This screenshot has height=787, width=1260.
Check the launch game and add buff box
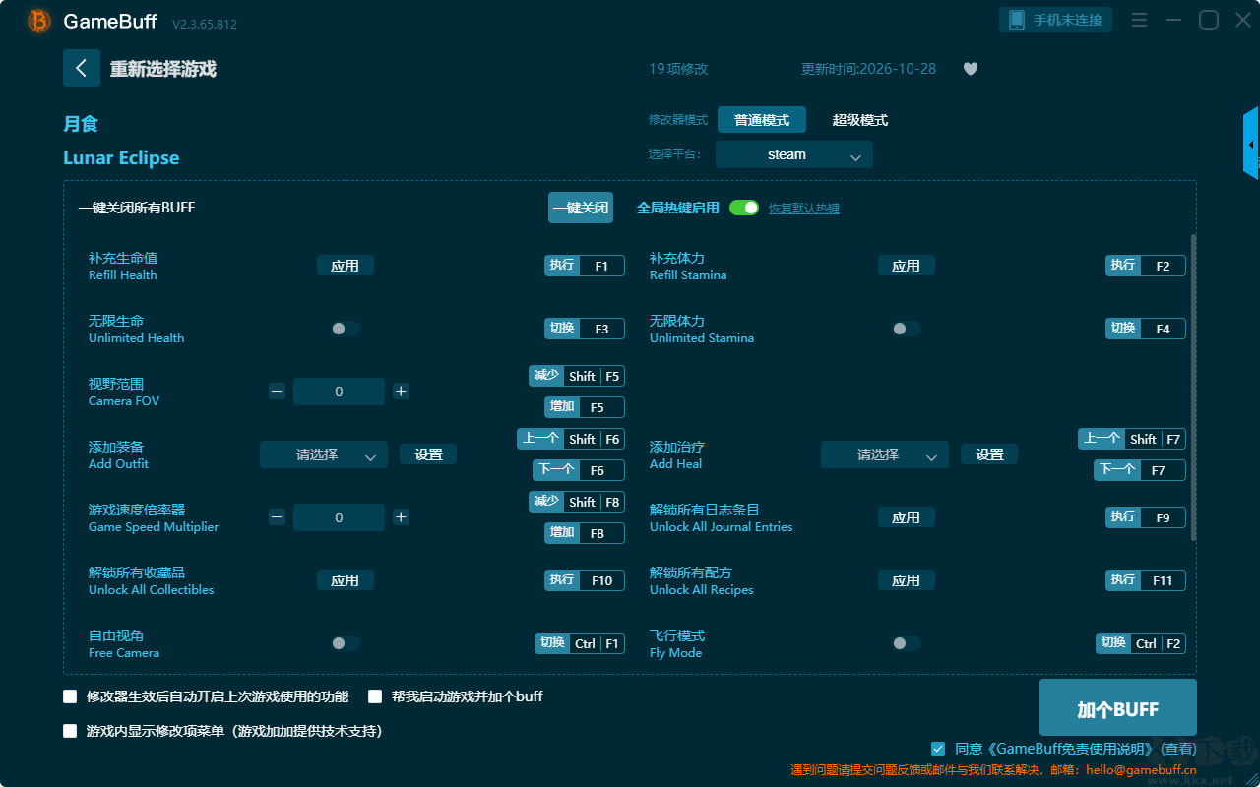tap(375, 696)
